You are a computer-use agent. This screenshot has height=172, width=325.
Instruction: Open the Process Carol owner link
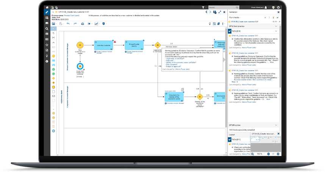pyautogui.click(x=71, y=15)
